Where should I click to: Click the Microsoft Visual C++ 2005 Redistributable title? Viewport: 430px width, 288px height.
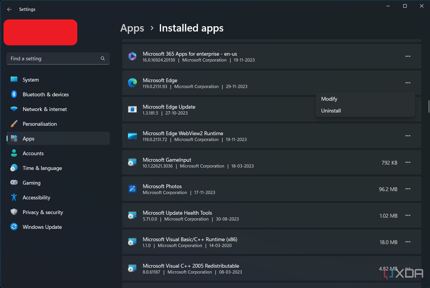191,266
